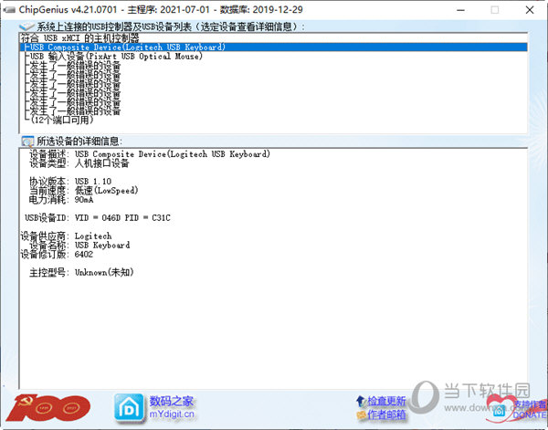Open the 数码之家 link

tap(172, 401)
